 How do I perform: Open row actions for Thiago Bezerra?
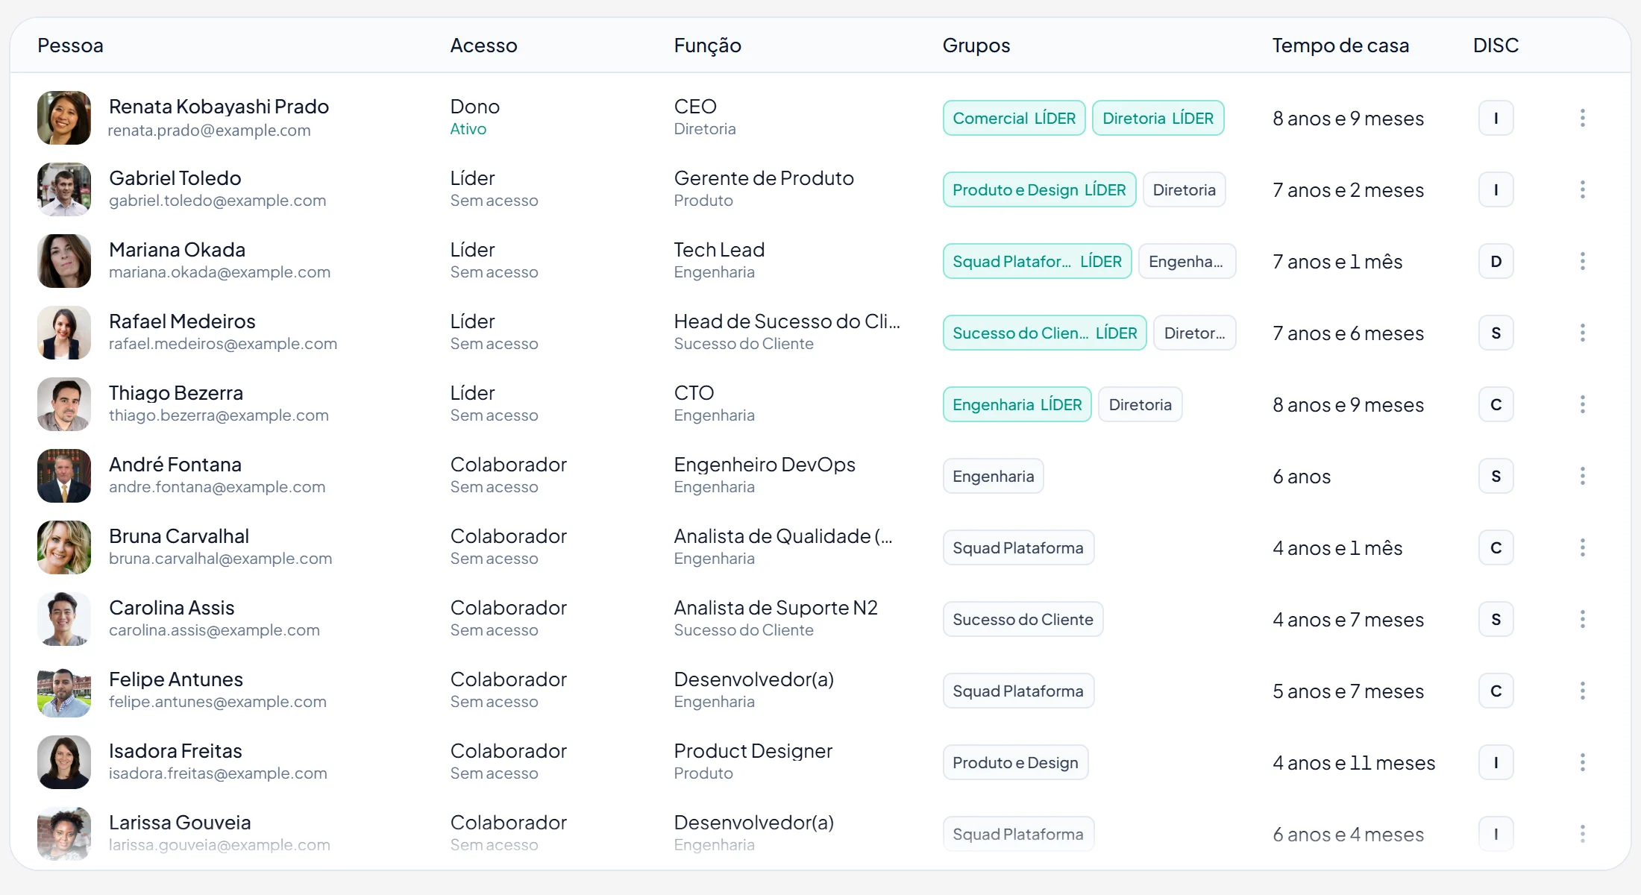pyautogui.click(x=1582, y=404)
